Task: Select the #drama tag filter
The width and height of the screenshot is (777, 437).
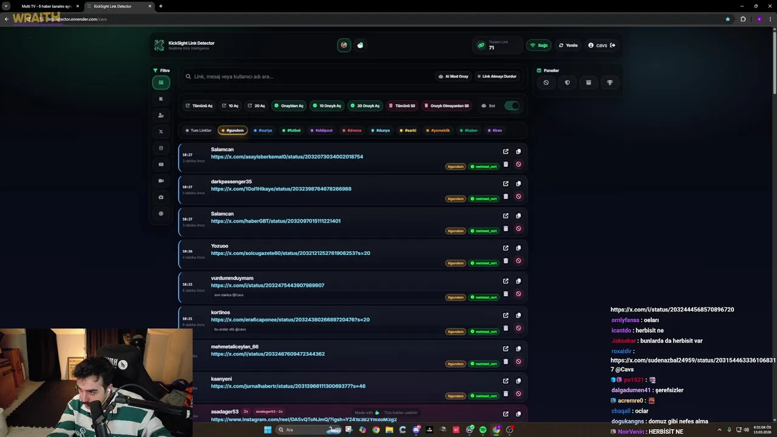Action: 351,130
